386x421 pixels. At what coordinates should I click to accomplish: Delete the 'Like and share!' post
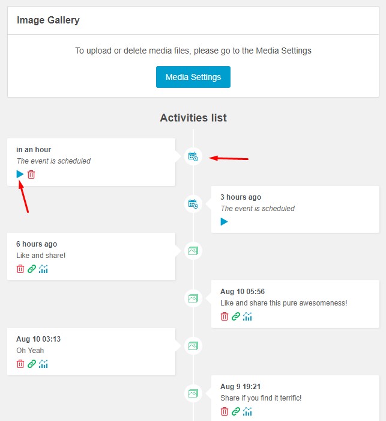(20, 269)
